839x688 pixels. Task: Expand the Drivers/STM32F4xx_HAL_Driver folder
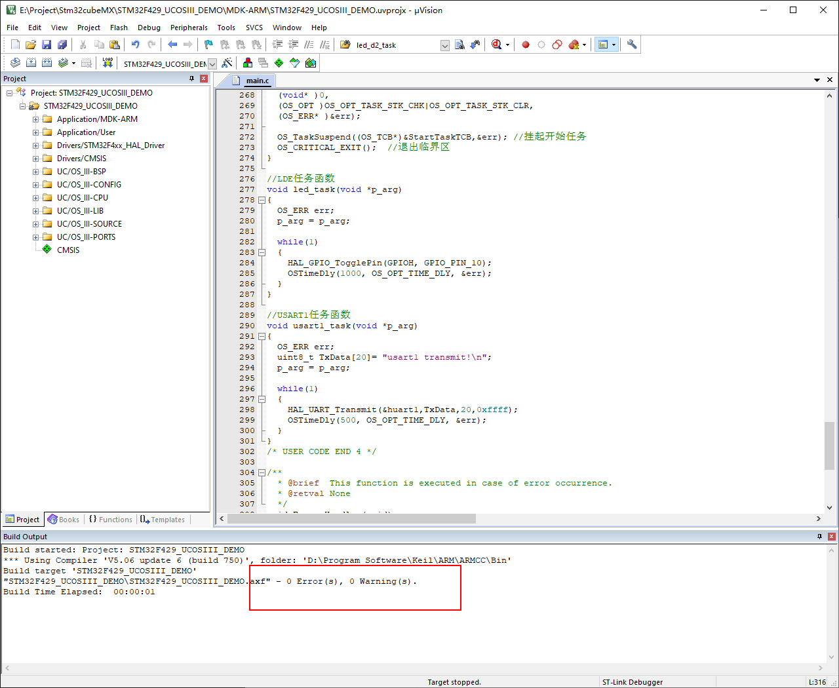36,145
